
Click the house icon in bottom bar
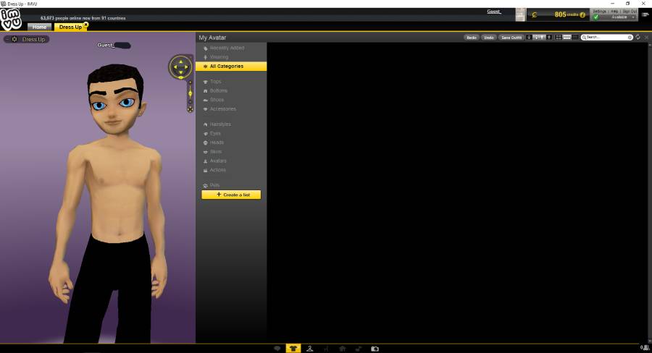[342, 349]
